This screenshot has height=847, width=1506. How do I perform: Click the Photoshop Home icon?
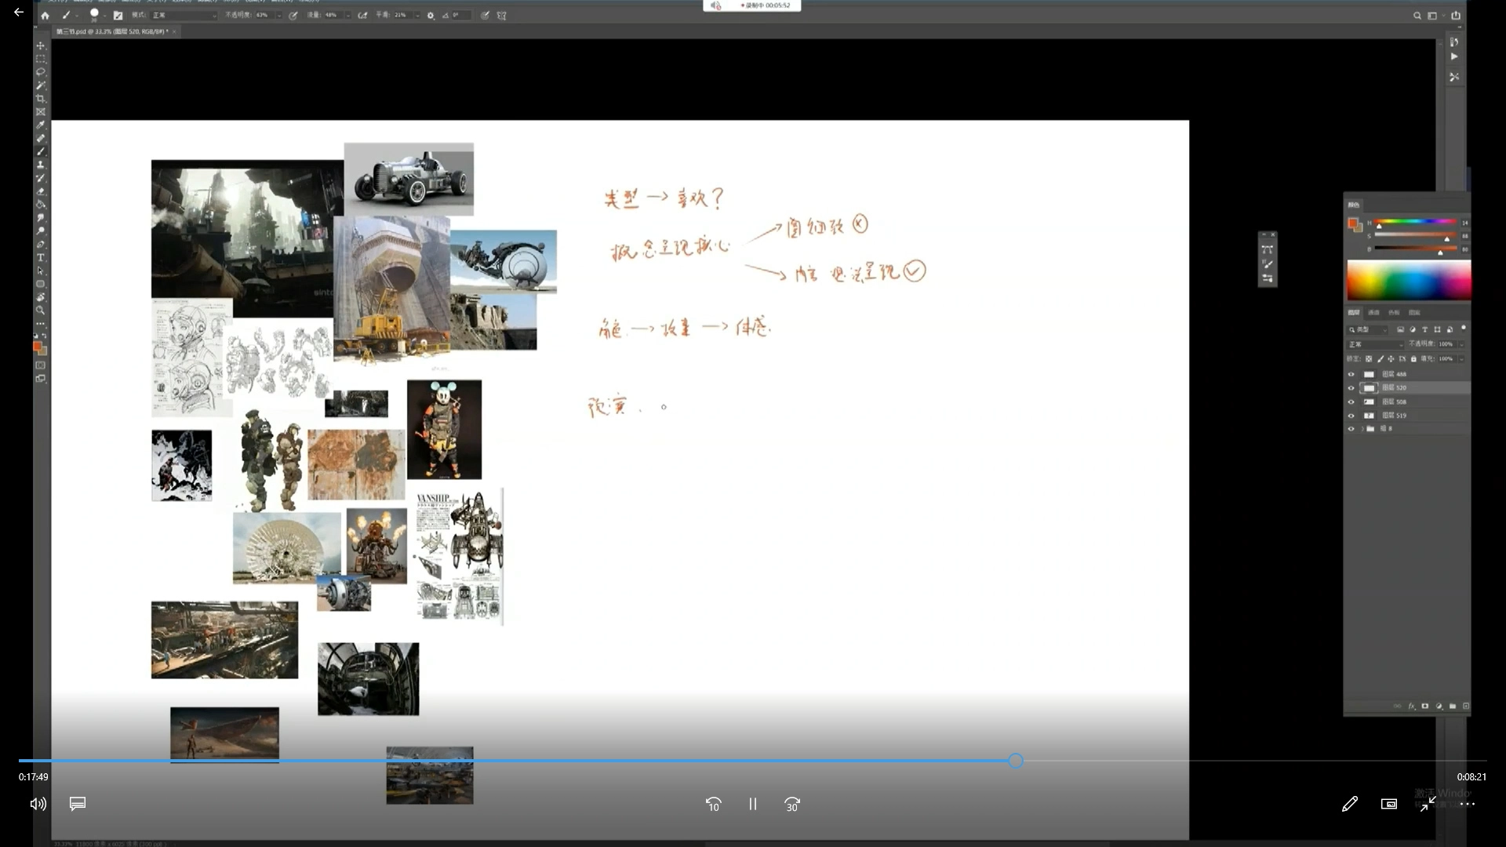click(x=45, y=16)
